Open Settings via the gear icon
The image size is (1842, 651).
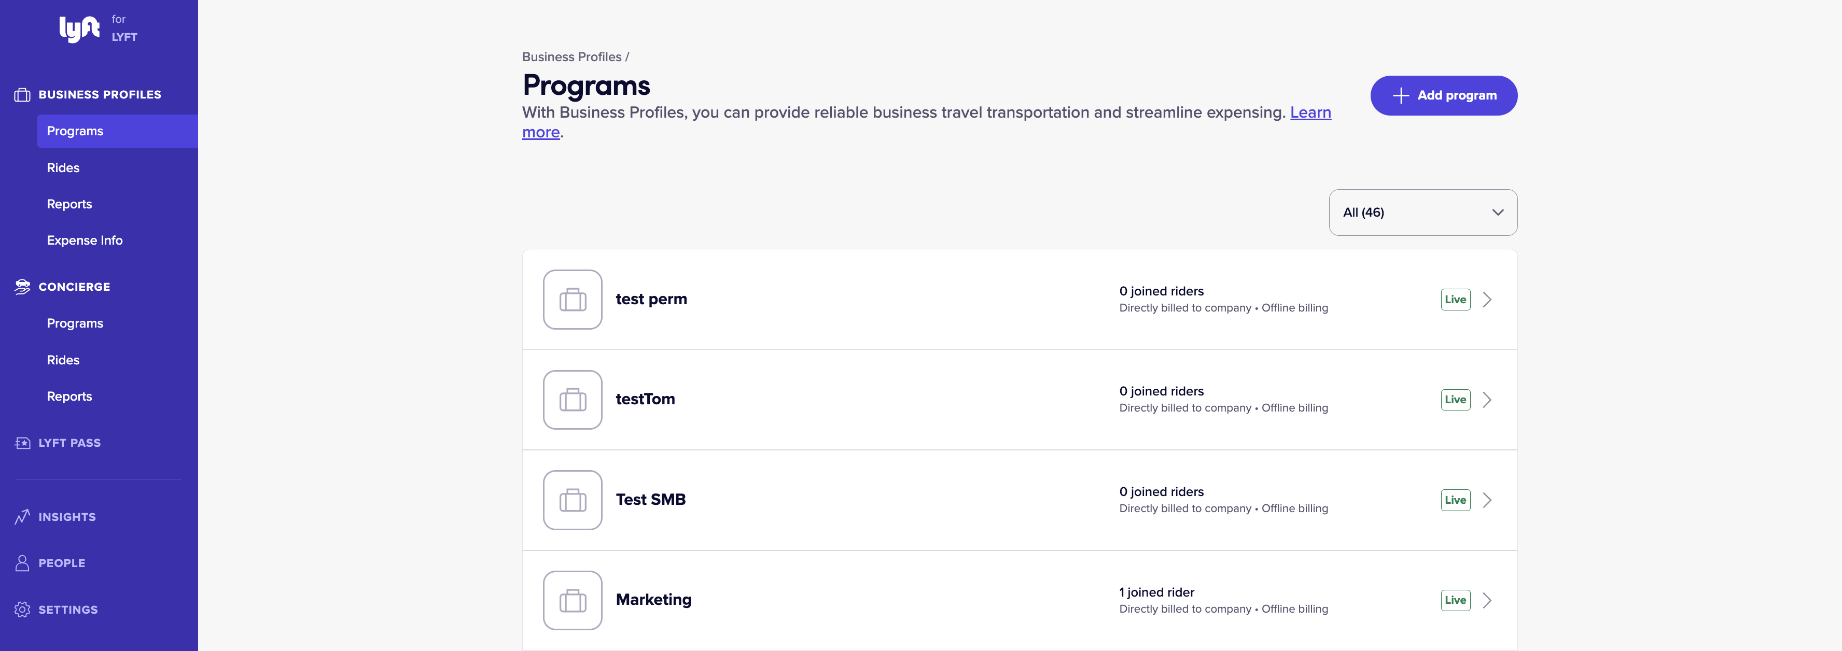22,609
